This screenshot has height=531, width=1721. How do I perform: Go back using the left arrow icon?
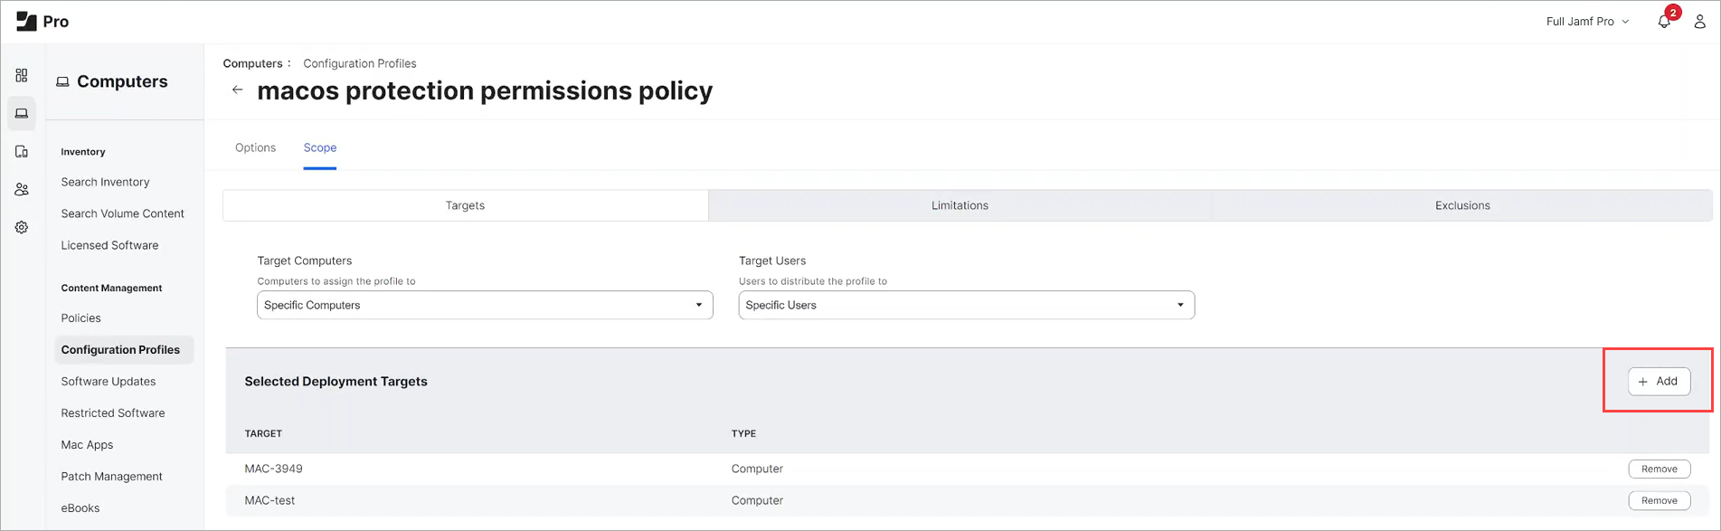coord(237,90)
